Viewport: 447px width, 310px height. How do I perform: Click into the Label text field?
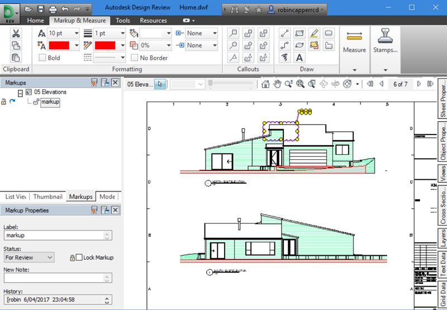point(55,236)
